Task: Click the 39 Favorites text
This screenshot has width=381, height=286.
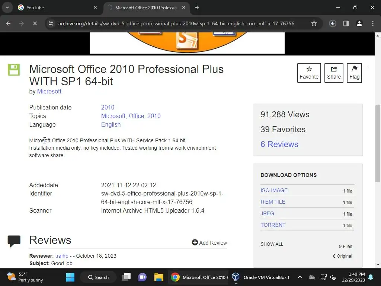Action: 283,129
